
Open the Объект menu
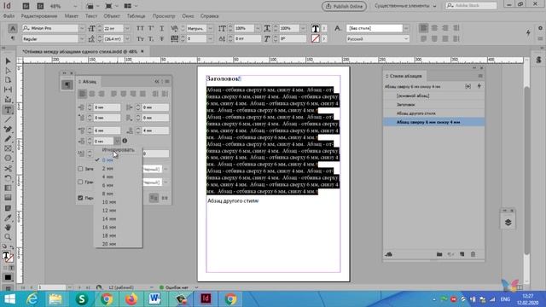coord(112,16)
